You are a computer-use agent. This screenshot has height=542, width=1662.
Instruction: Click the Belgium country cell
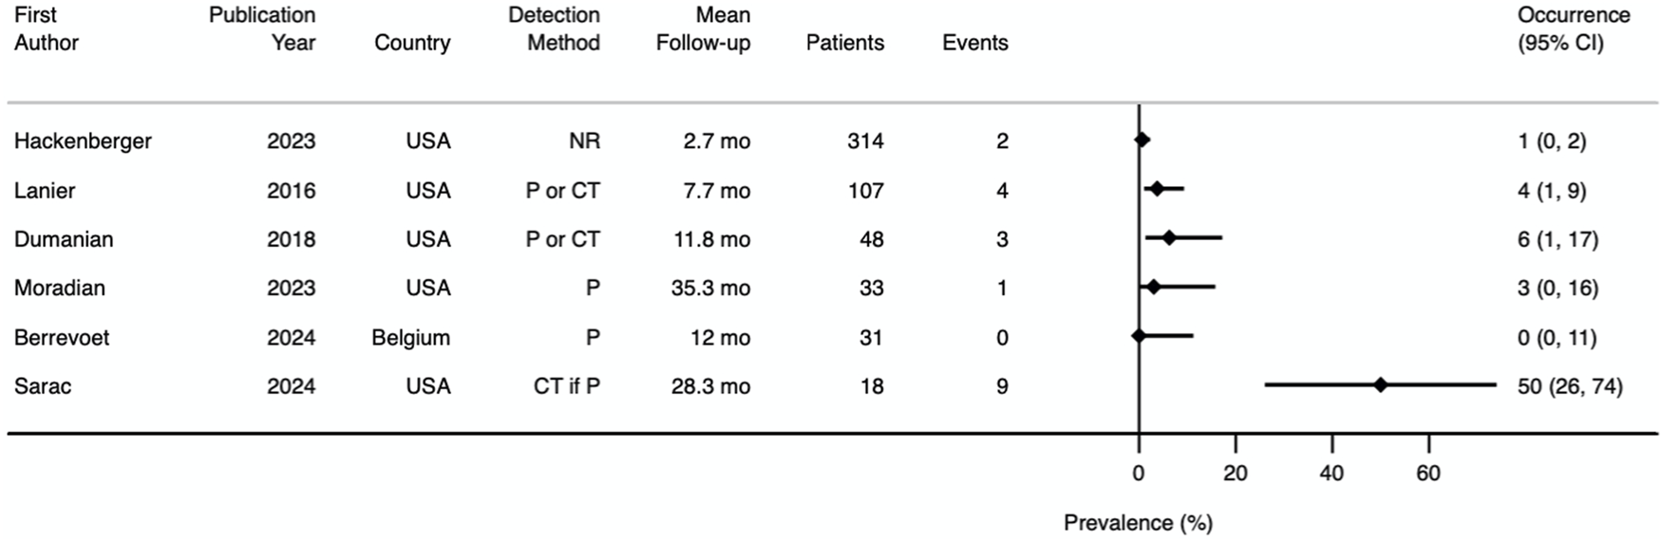point(410,338)
